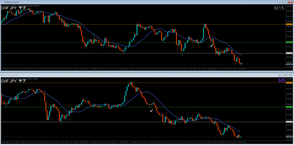Close the M5 chart window
Image resolution: width=294 pixels, height=145 pixels.
pyautogui.click(x=290, y=75)
